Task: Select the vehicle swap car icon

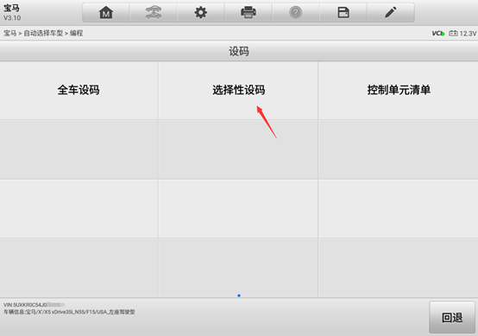Action: (154, 12)
